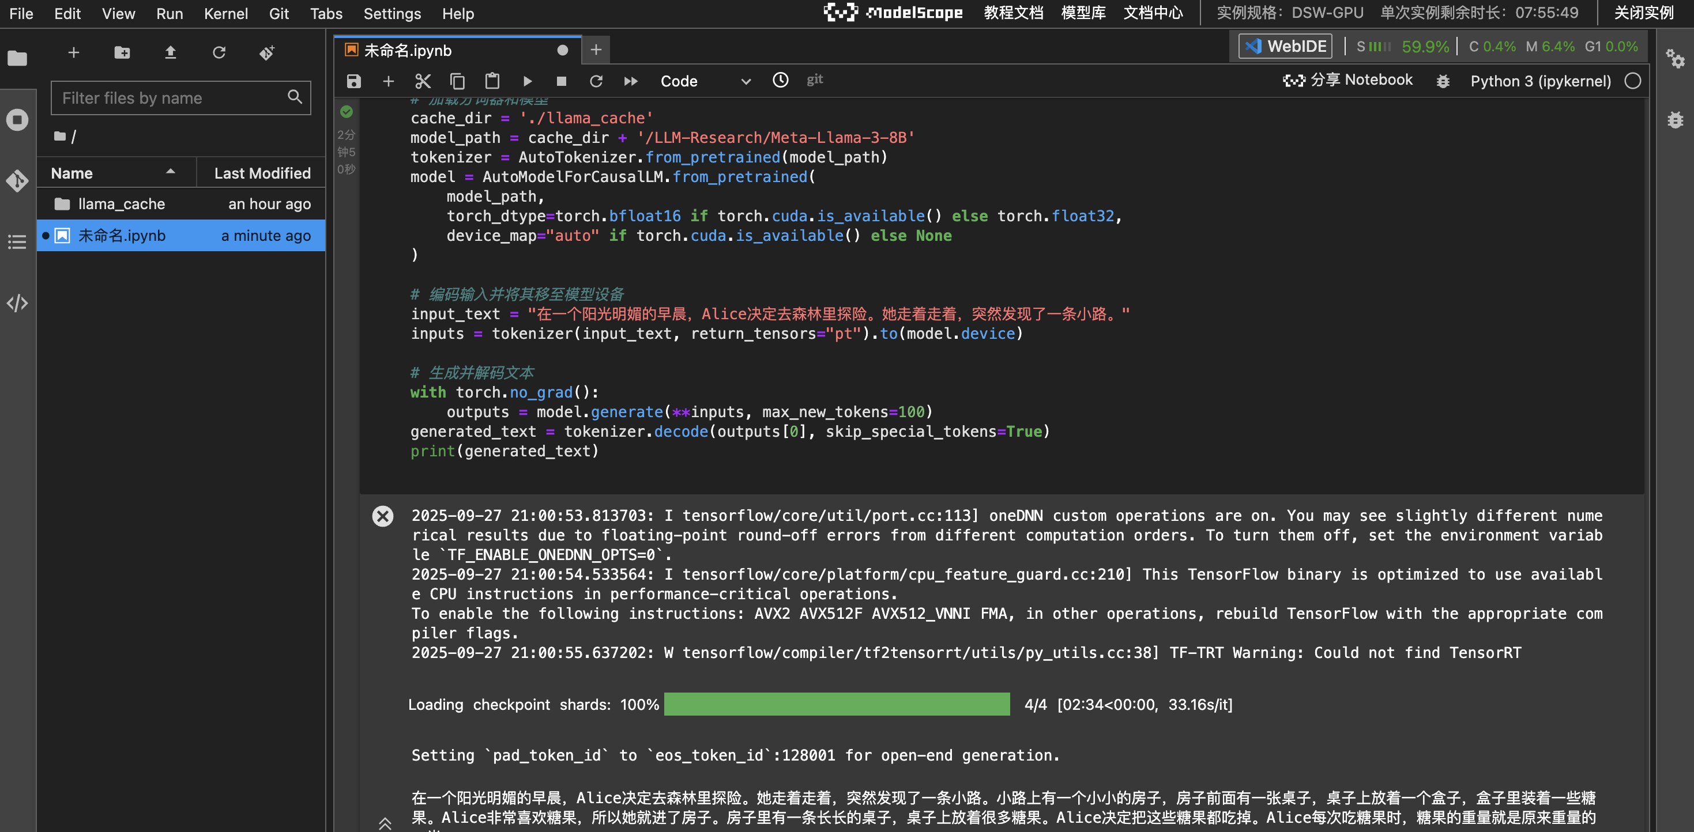Open the Running Terminals and Kernels panel

tap(17, 120)
